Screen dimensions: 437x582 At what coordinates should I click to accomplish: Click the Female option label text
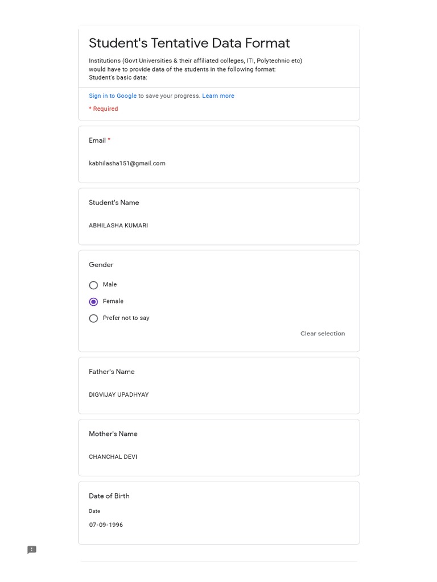tap(113, 301)
